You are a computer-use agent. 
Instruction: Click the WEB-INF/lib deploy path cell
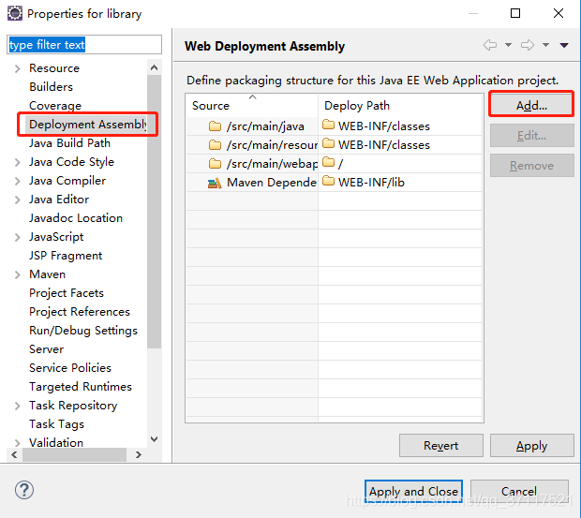pyautogui.click(x=400, y=182)
